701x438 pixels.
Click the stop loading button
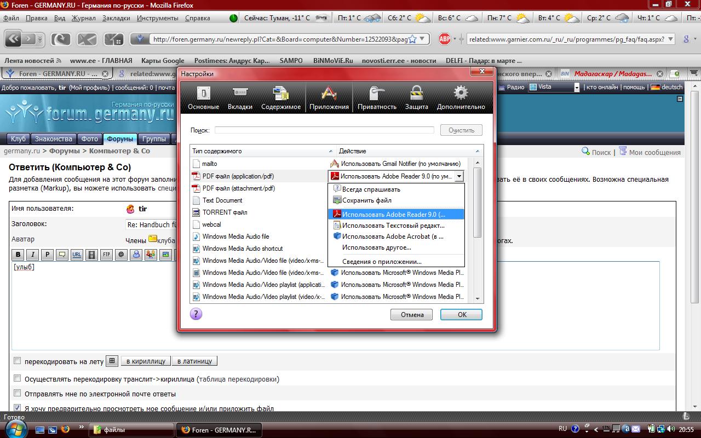point(87,39)
